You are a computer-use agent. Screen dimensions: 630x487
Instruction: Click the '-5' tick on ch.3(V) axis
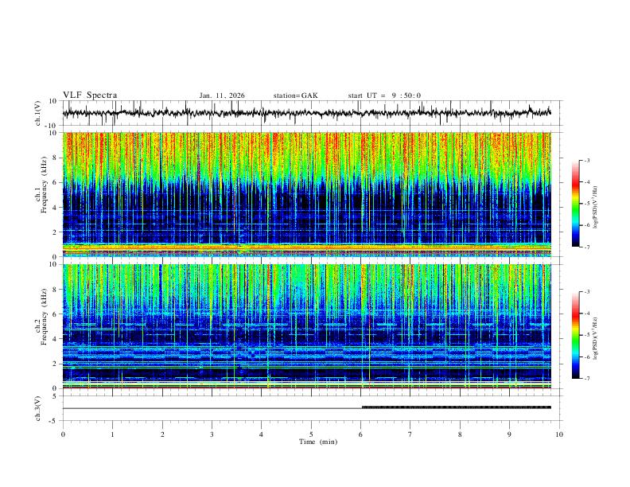pyautogui.click(x=54, y=421)
